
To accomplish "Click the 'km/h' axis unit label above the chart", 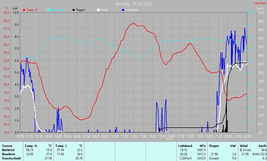I will pos(260,9).
